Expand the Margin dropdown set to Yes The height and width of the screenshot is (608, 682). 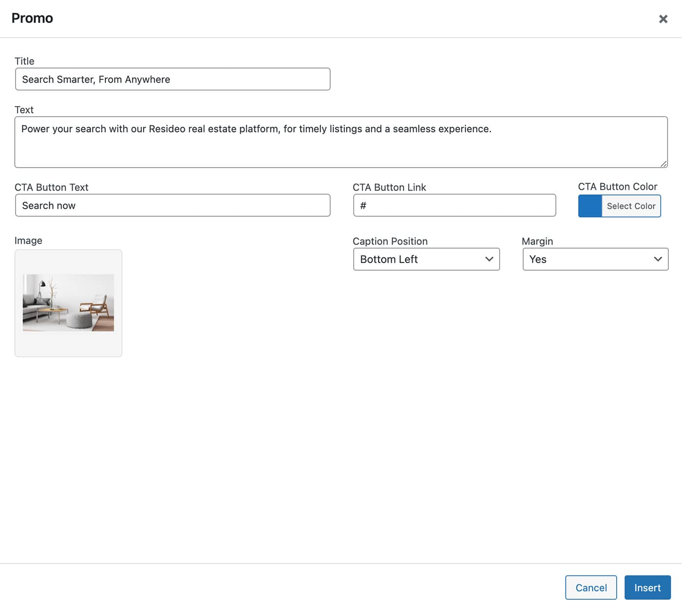595,259
